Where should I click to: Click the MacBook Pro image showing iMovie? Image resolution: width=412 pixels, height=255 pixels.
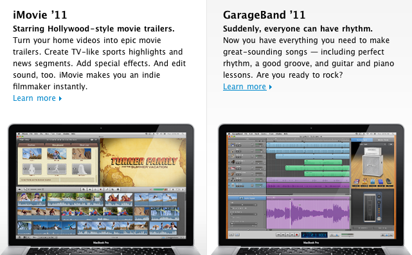[101, 189]
